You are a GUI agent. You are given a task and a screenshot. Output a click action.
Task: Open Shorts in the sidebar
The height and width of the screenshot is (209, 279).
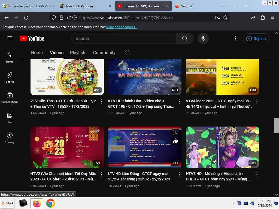10,78
